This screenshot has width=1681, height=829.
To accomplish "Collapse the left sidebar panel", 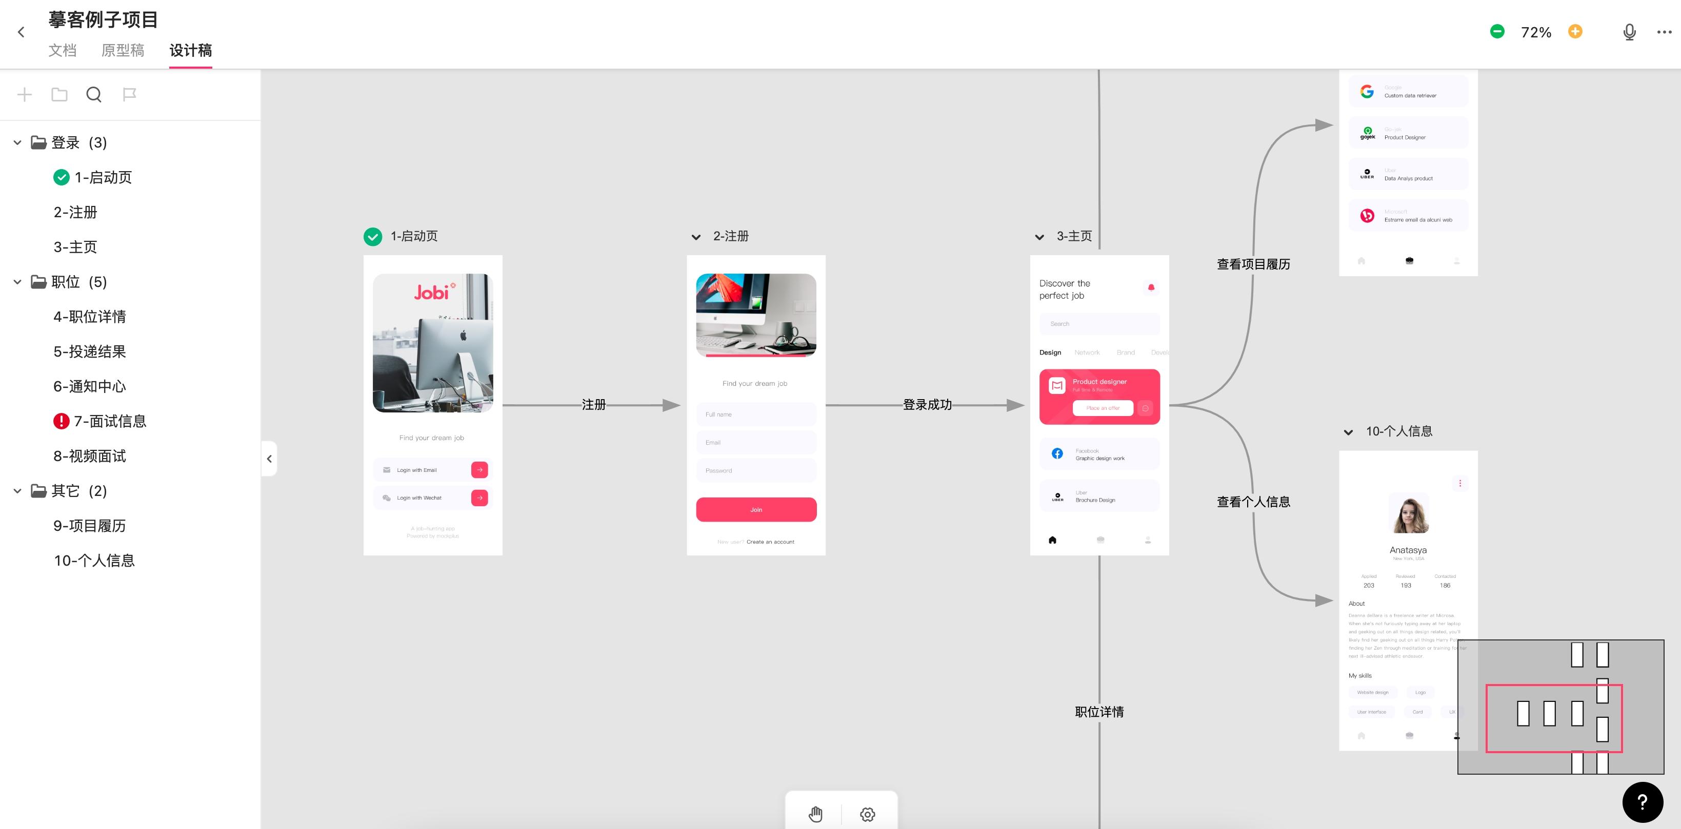I will (x=269, y=459).
